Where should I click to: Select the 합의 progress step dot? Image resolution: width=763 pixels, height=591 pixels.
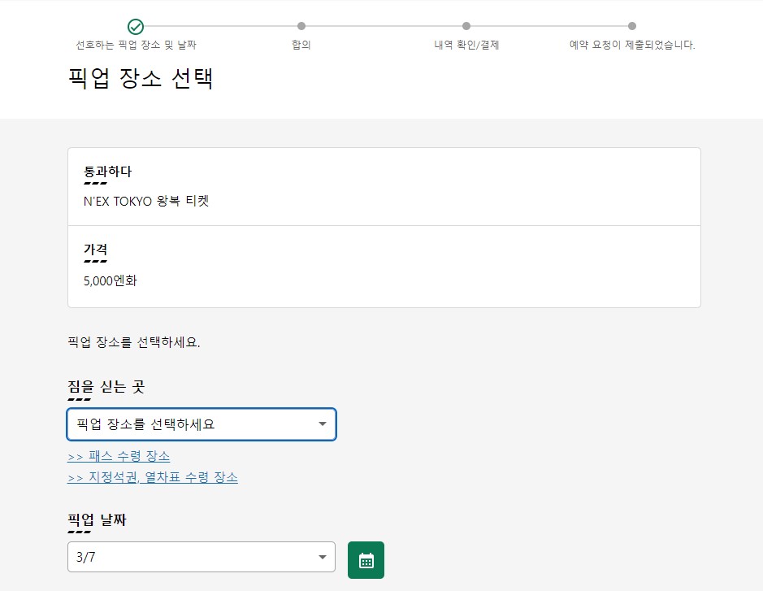(x=301, y=26)
